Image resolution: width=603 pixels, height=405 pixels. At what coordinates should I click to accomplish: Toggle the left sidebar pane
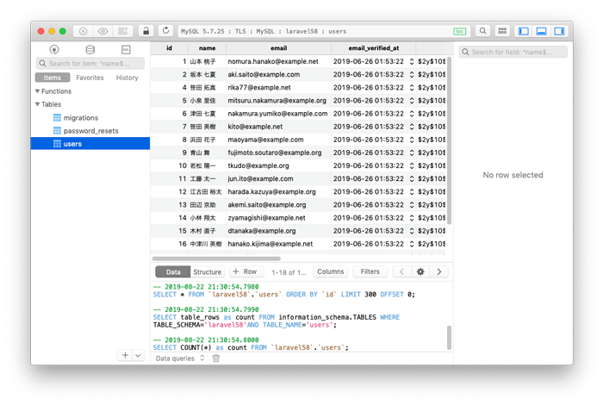point(524,31)
